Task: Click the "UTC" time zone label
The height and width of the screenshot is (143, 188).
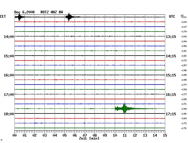Action: click(172, 16)
